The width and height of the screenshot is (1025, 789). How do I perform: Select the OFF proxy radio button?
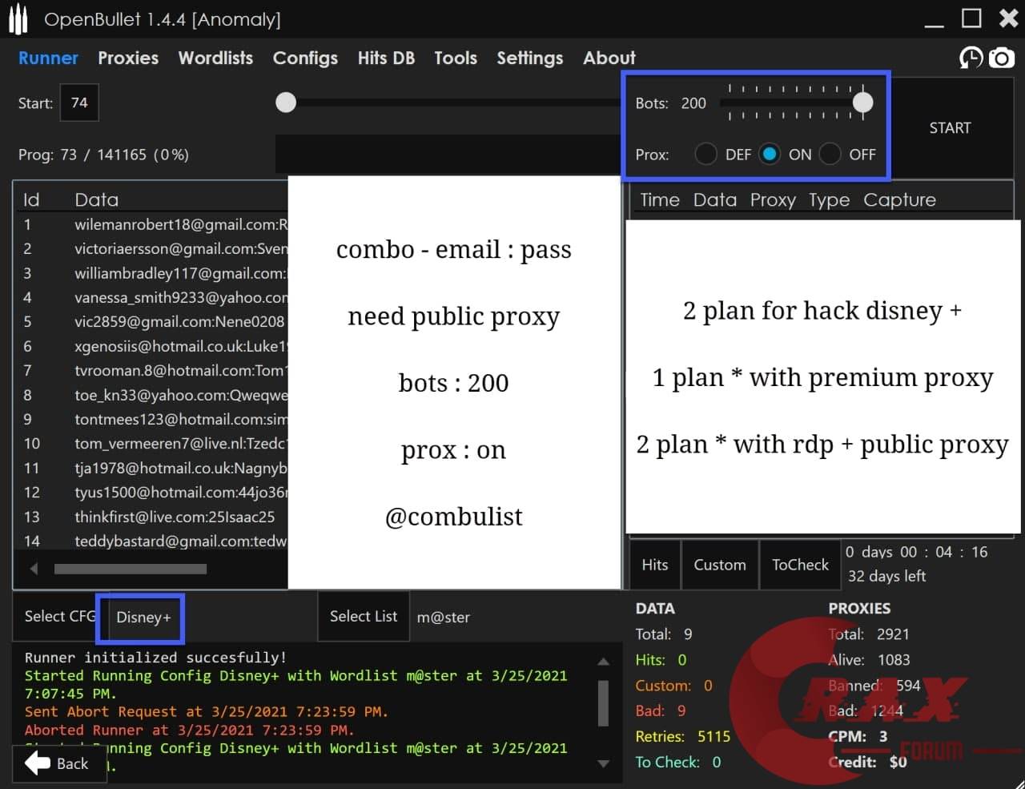tap(830, 154)
